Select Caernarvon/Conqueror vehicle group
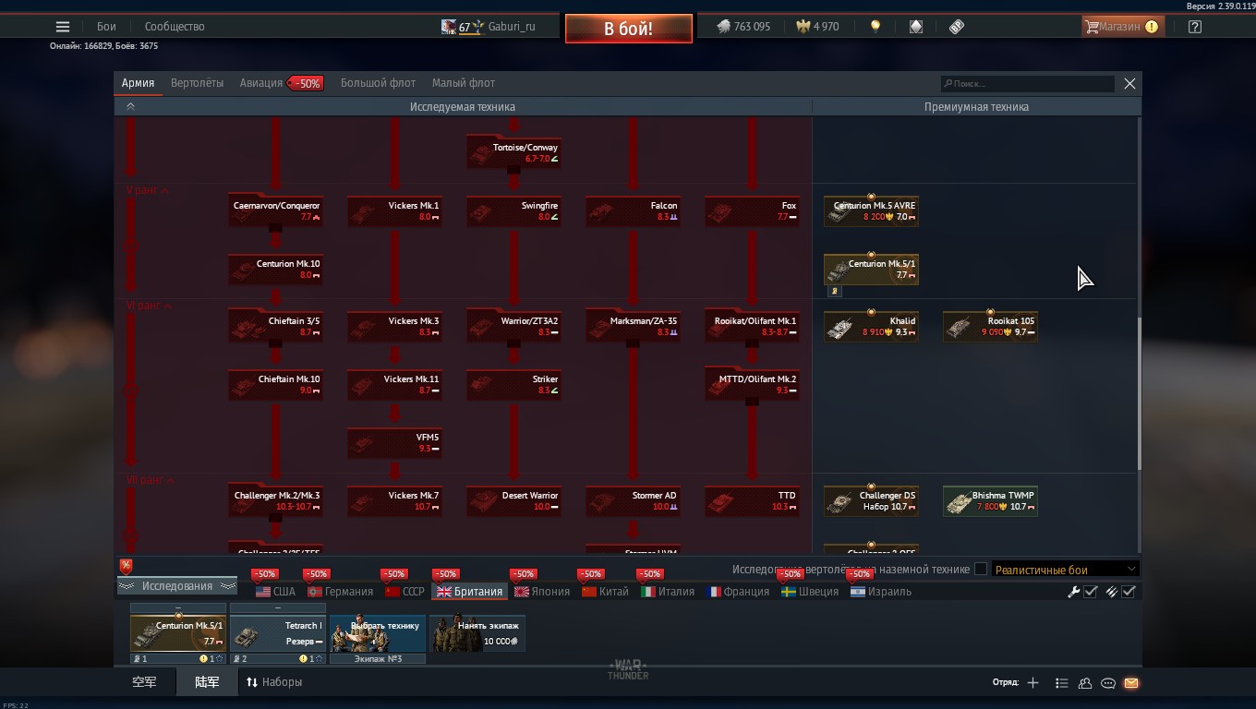 coord(275,210)
